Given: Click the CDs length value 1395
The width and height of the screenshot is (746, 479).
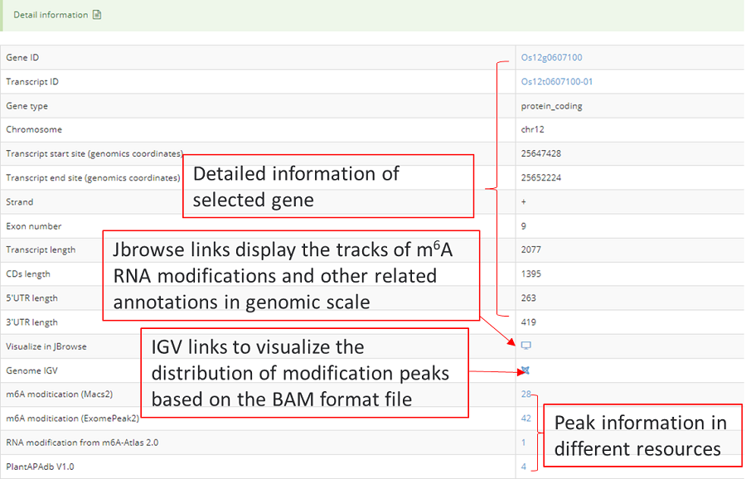Looking at the screenshot, I should click(x=530, y=274).
